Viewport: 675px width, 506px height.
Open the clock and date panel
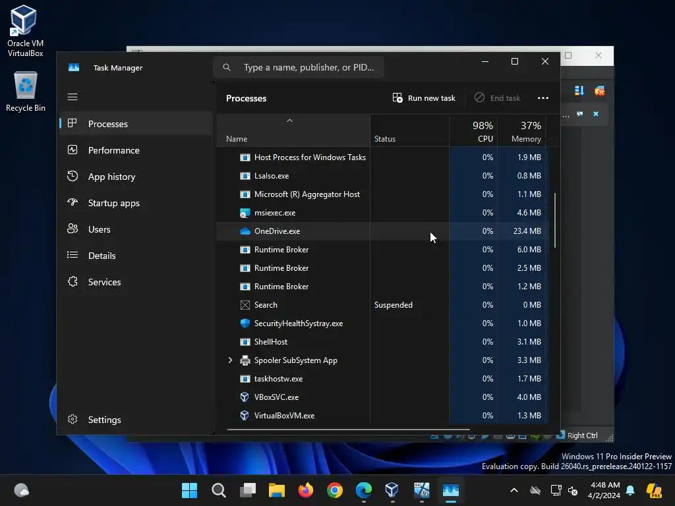pyautogui.click(x=604, y=490)
